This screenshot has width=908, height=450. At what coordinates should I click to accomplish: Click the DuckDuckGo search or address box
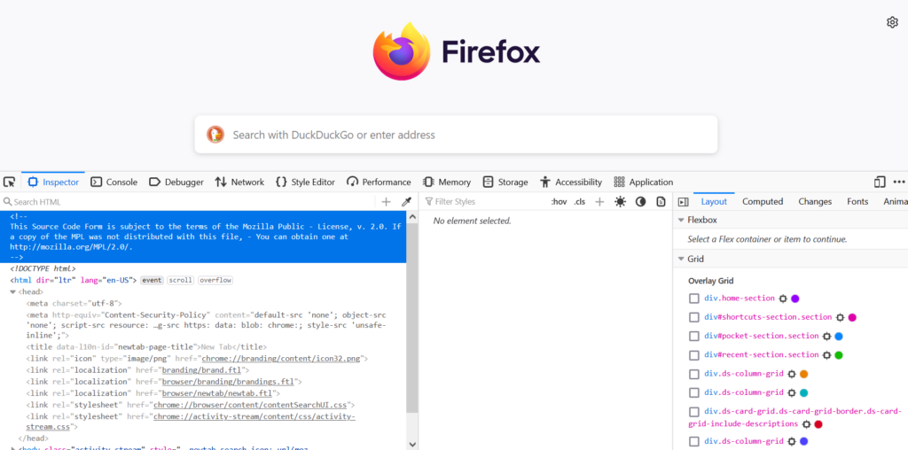coord(456,135)
